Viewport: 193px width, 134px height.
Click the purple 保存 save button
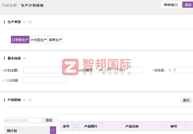[x=188, y=5]
